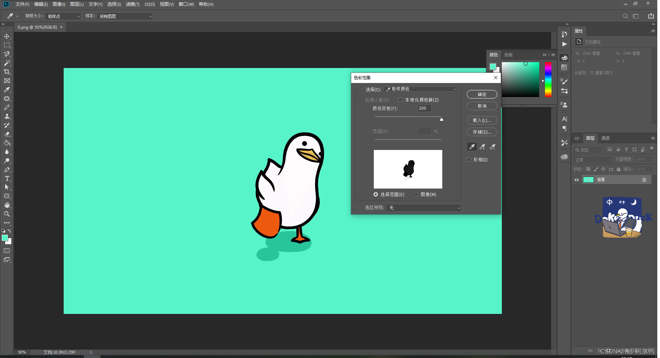The width and height of the screenshot is (660, 358).
Task: Click the foreground color swatch in toolbar
Action: click(5, 238)
